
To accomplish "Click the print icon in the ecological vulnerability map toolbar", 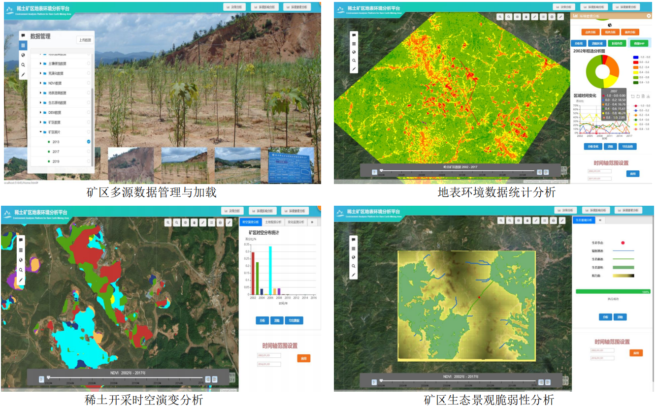I will [553, 220].
